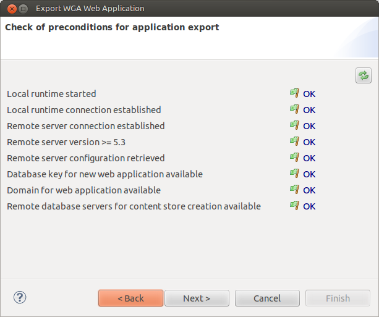Click flag icon for Local runtime connection established

294,109
